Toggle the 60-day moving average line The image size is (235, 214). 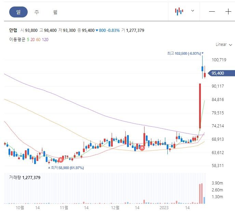[x=38, y=39]
